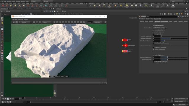Toggle Smooth Subdivision checkbox

[153, 32]
